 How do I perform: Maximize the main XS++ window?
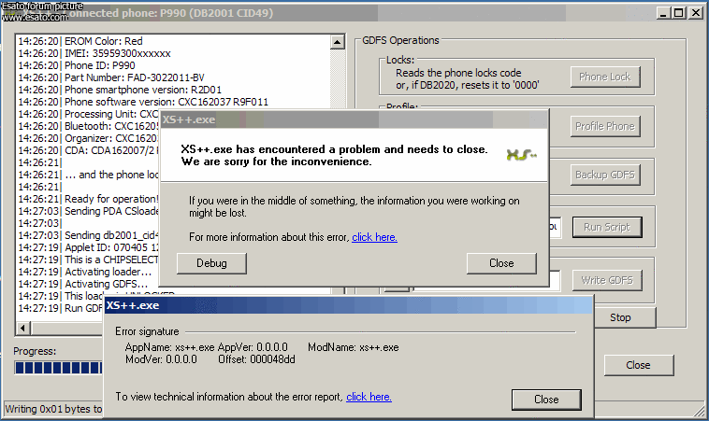[x=679, y=13]
